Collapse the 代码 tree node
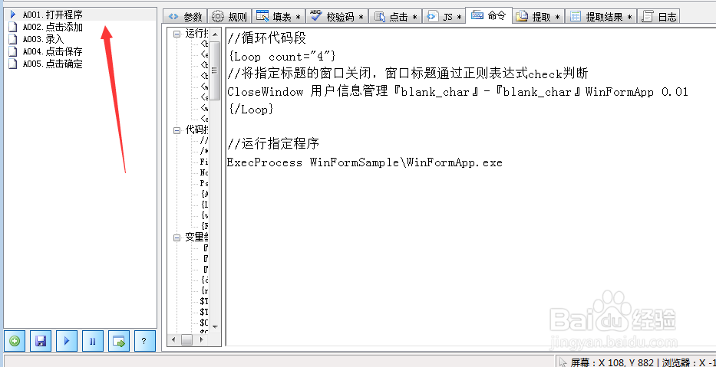This screenshot has width=716, height=367. (x=177, y=130)
